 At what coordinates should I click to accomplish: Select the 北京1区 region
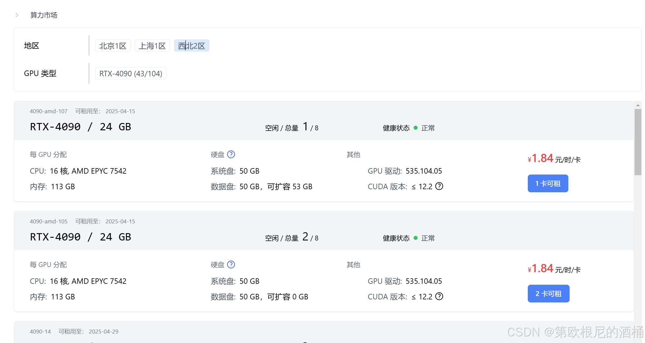click(113, 46)
